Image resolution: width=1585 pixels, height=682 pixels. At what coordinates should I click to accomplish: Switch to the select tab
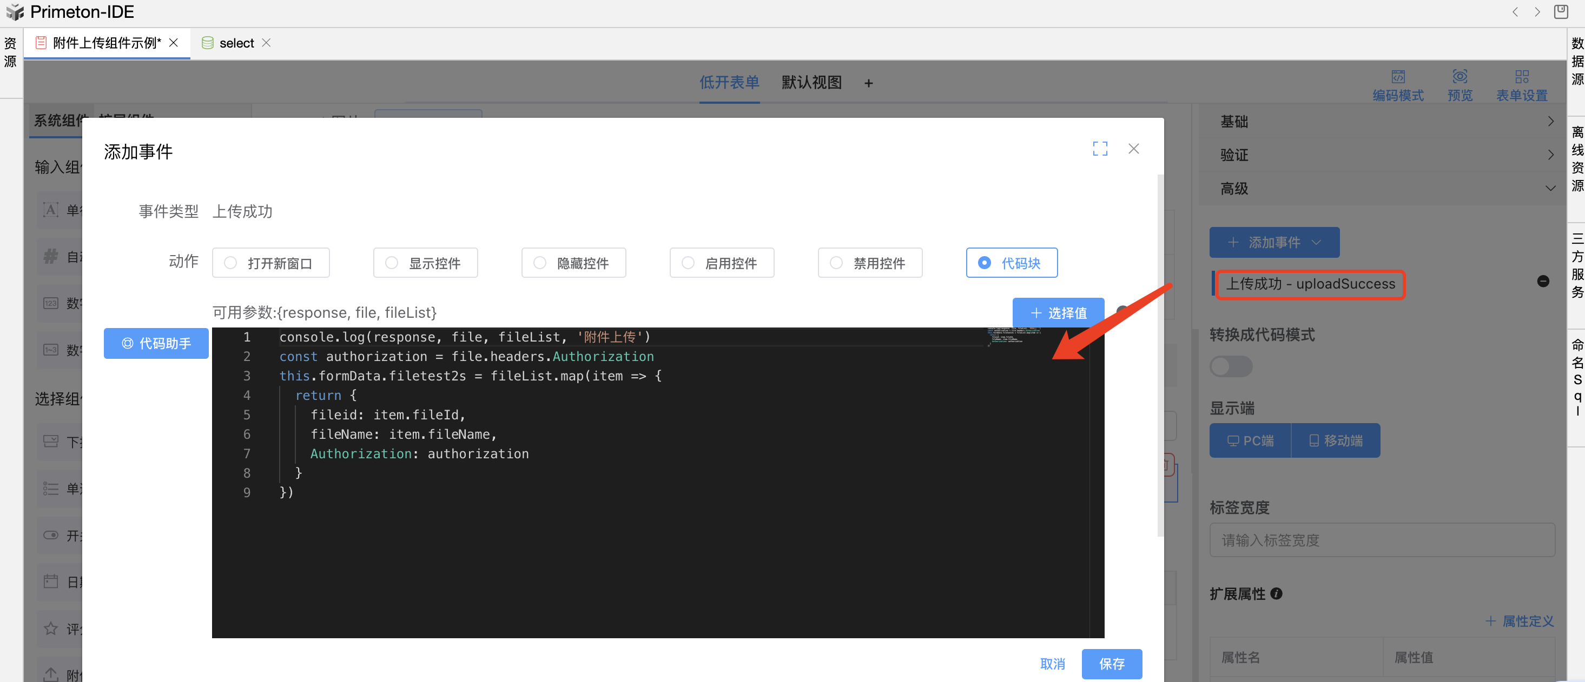pyautogui.click(x=236, y=43)
